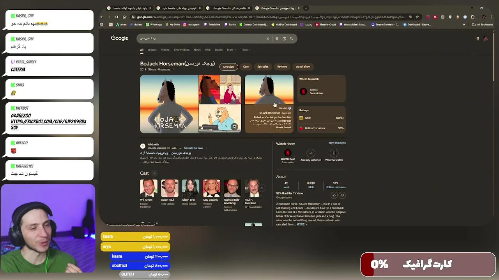The image size is (499, 280).
Task: Click the Overview chip
Action: [x=229, y=67]
